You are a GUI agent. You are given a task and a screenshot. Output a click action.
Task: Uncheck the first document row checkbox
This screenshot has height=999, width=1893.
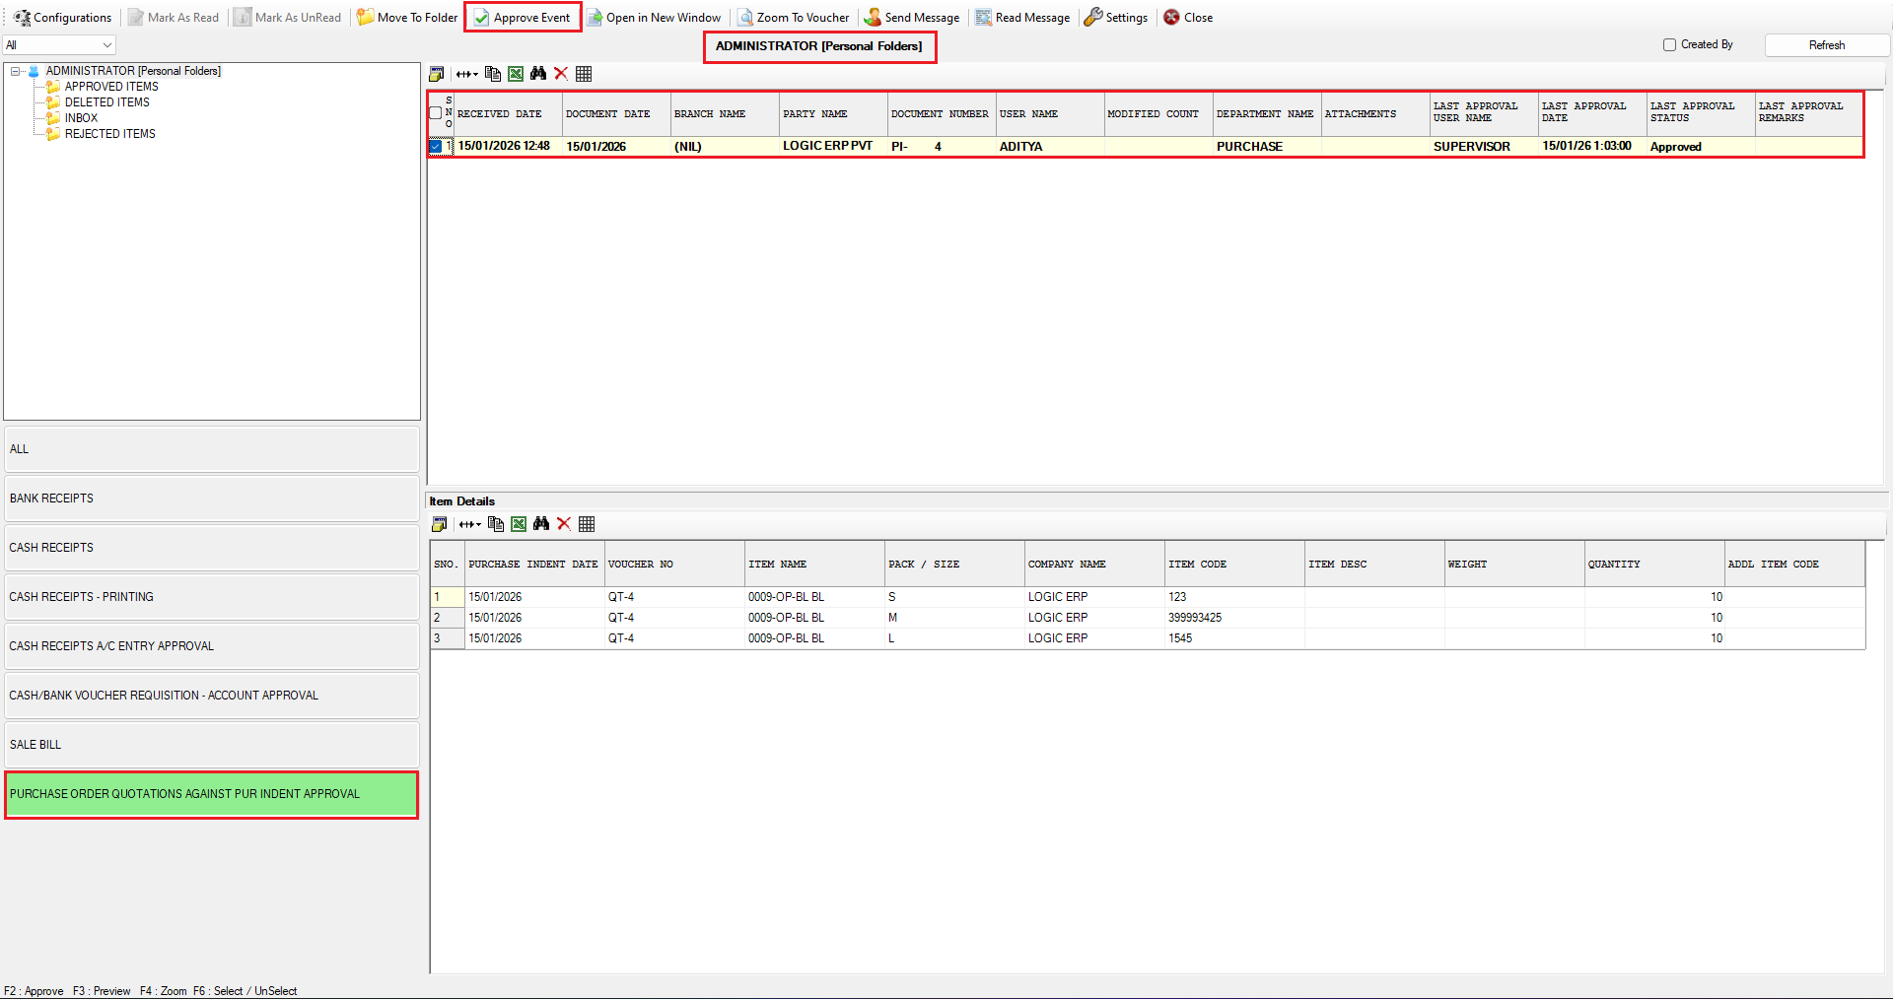(x=436, y=147)
